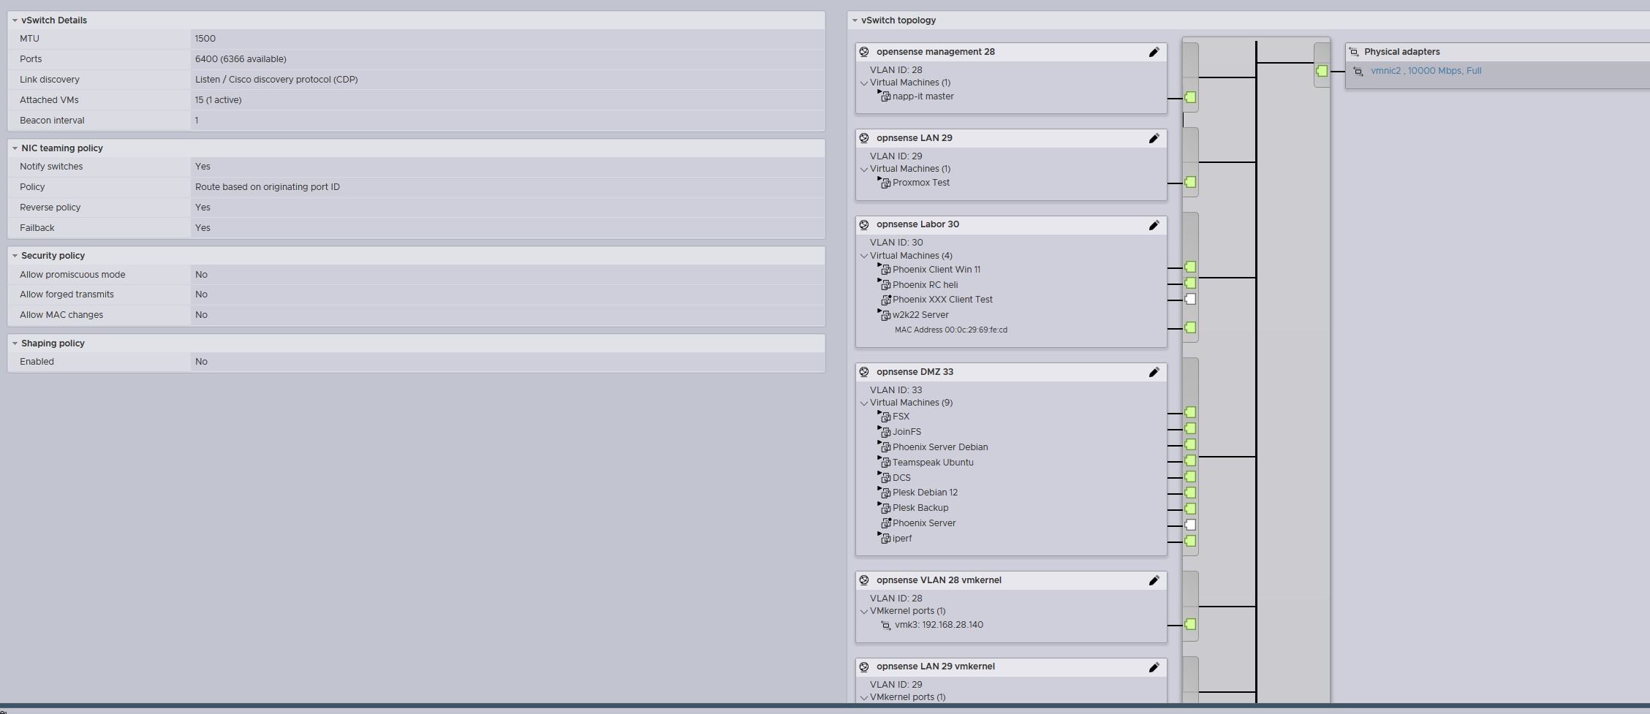Click the opnsense DMZ 33 network icon
This screenshot has width=1650, height=714.
click(864, 372)
